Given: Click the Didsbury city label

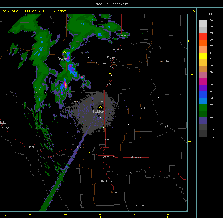Looking at the screenshot, I should [99, 112].
